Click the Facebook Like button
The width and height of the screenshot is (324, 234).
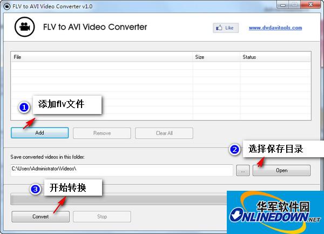(x=226, y=28)
